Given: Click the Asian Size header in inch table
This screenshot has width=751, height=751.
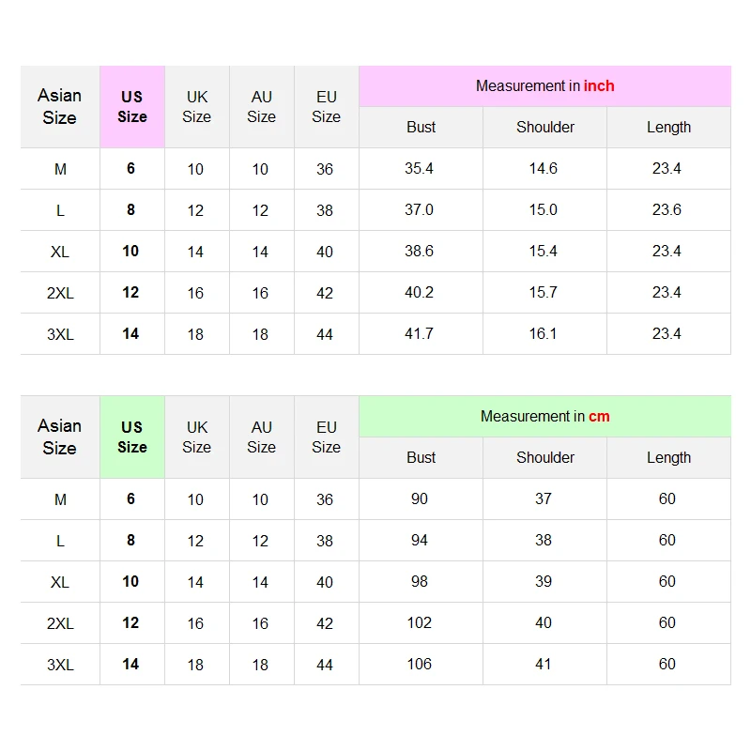Looking at the screenshot, I should (60, 106).
